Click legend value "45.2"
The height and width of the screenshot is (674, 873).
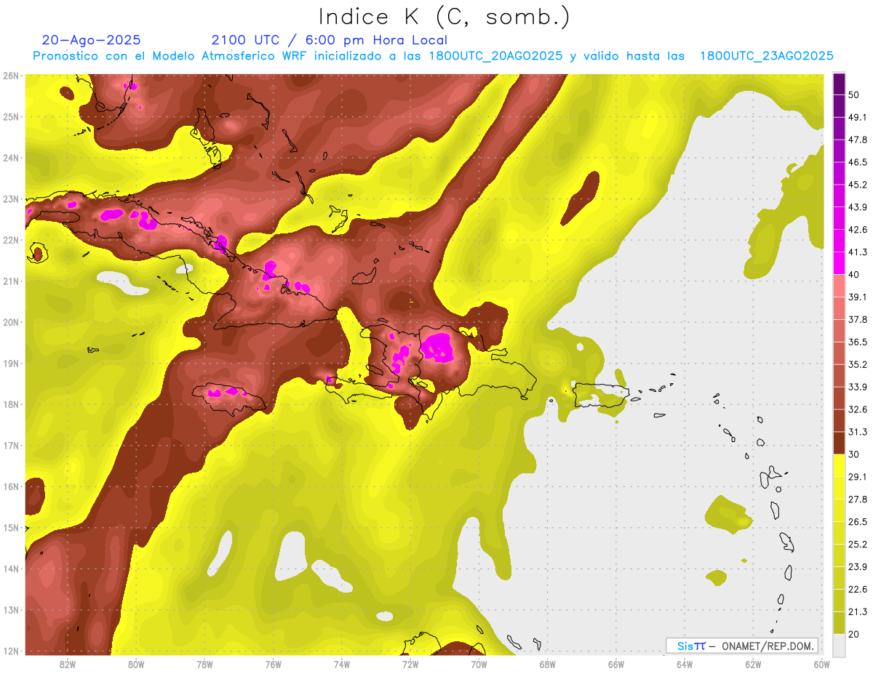click(858, 185)
